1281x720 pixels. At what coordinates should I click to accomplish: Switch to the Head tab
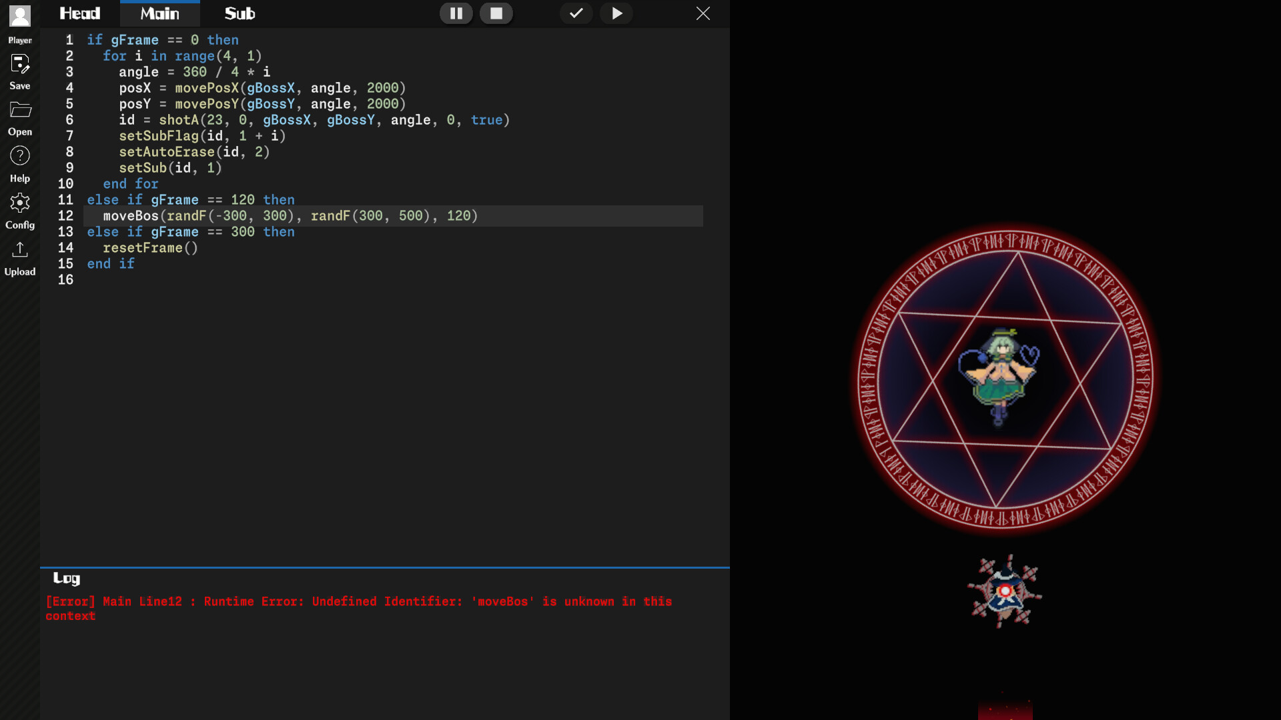tap(79, 13)
